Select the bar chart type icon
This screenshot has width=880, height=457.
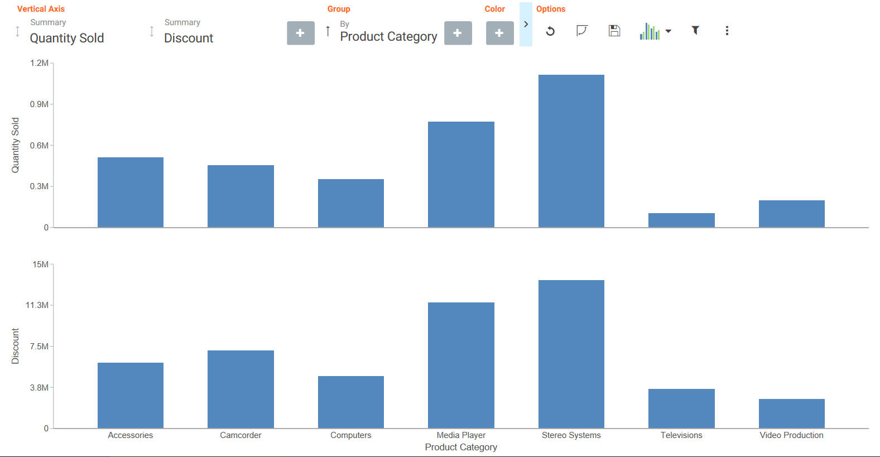650,31
